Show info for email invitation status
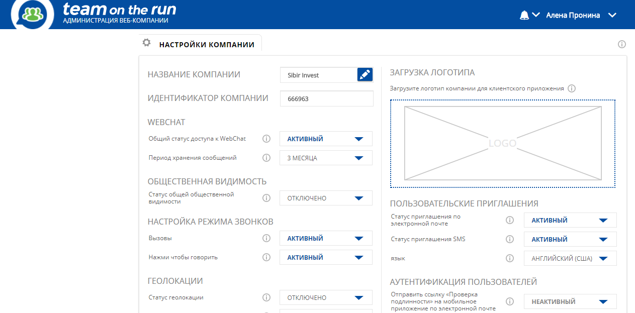Image resolution: width=635 pixels, height=313 pixels. click(510, 220)
